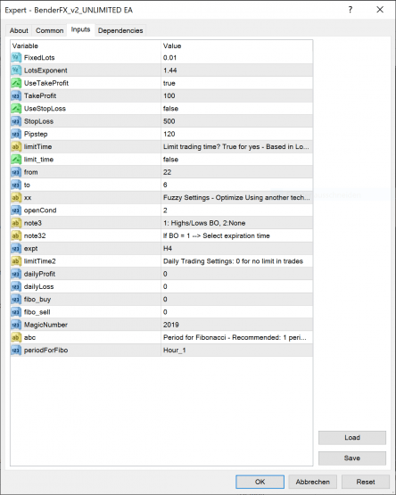
Task: Click 'Fuzzy Settings - Optimize Using another tech...' value
Action: tap(237, 198)
